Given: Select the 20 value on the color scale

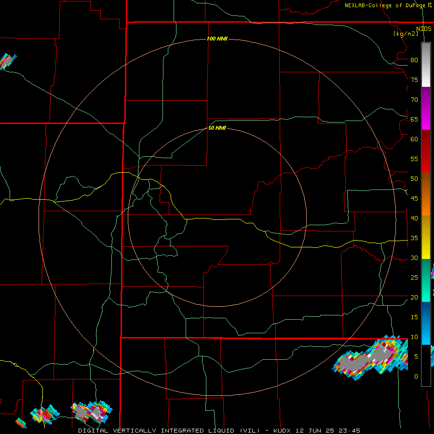Looking at the screenshot, I should [x=414, y=297].
